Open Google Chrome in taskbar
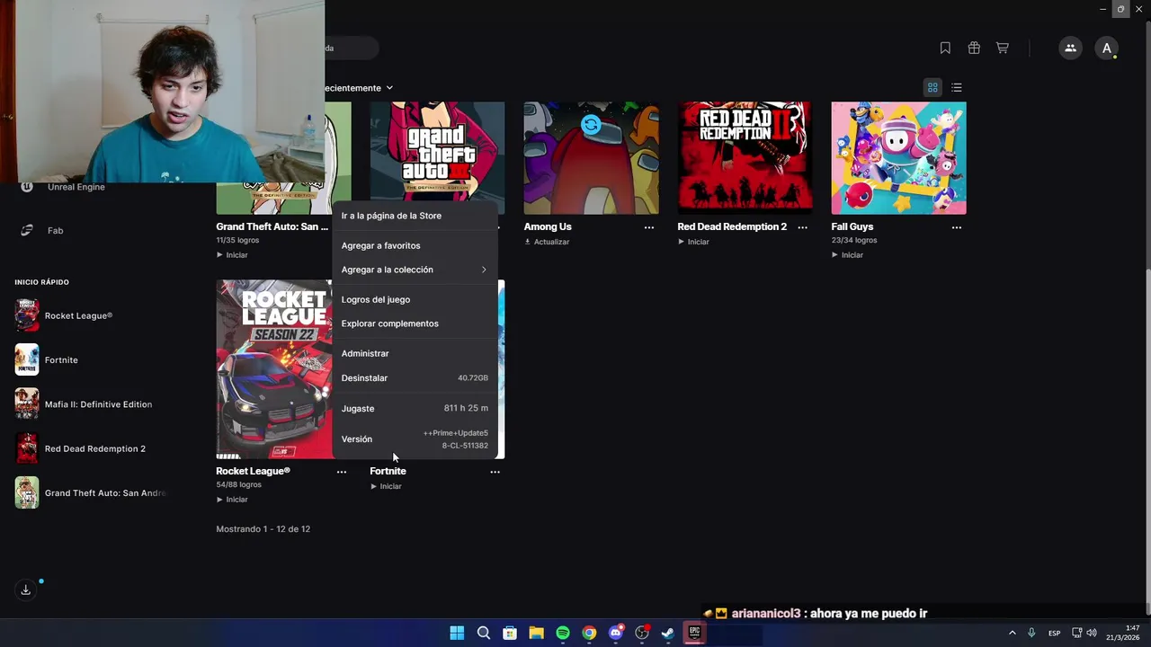This screenshot has height=647, width=1151. tap(589, 633)
